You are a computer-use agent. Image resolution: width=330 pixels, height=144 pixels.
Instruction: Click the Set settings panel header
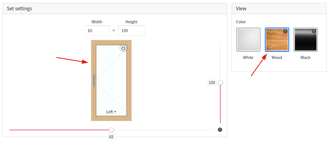(115, 9)
